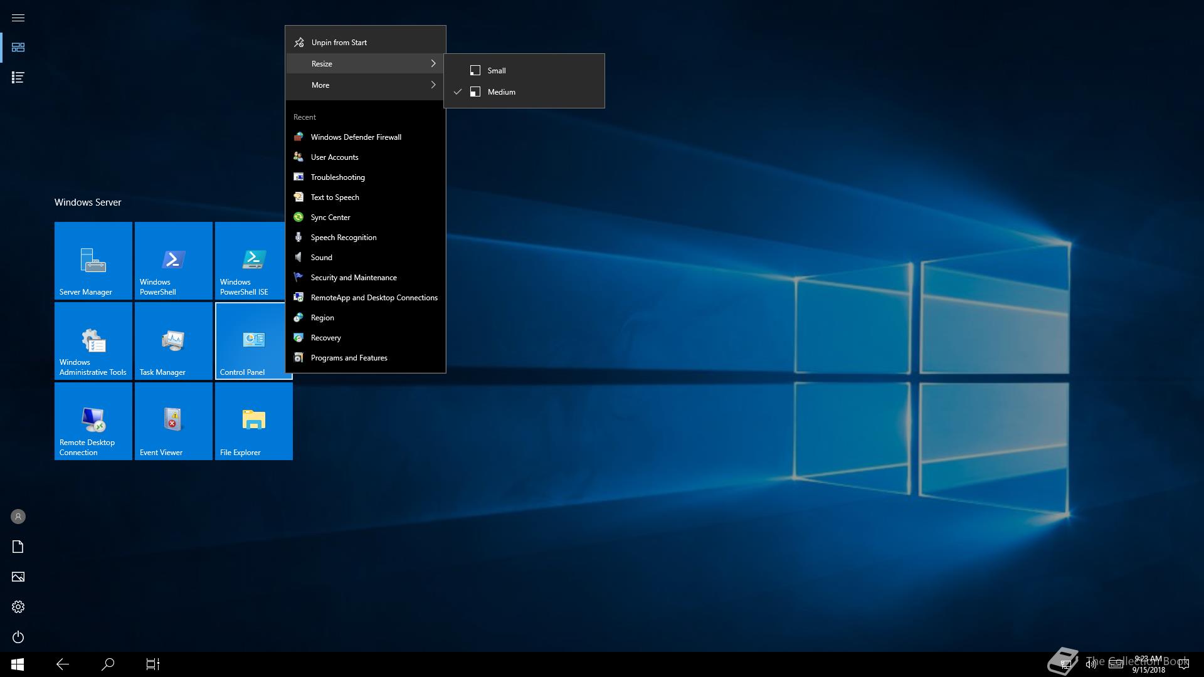Open recent item Sync Center
The width and height of the screenshot is (1204, 677).
[366, 218]
